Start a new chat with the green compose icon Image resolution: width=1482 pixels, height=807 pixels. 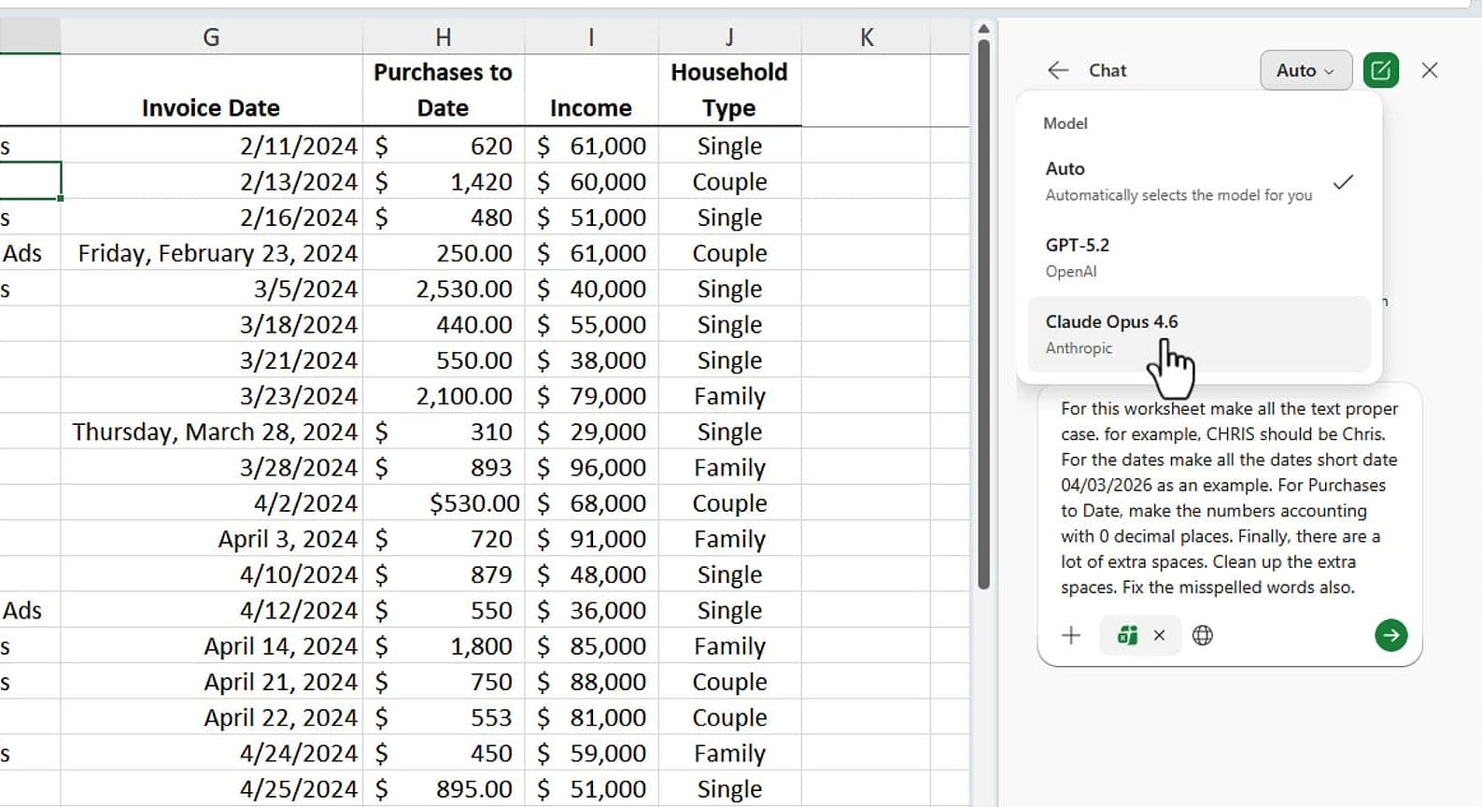1381,70
